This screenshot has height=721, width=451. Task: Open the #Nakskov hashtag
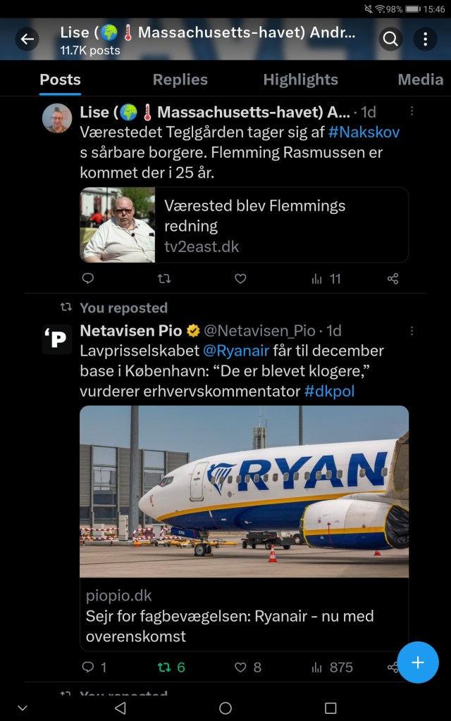tap(364, 132)
